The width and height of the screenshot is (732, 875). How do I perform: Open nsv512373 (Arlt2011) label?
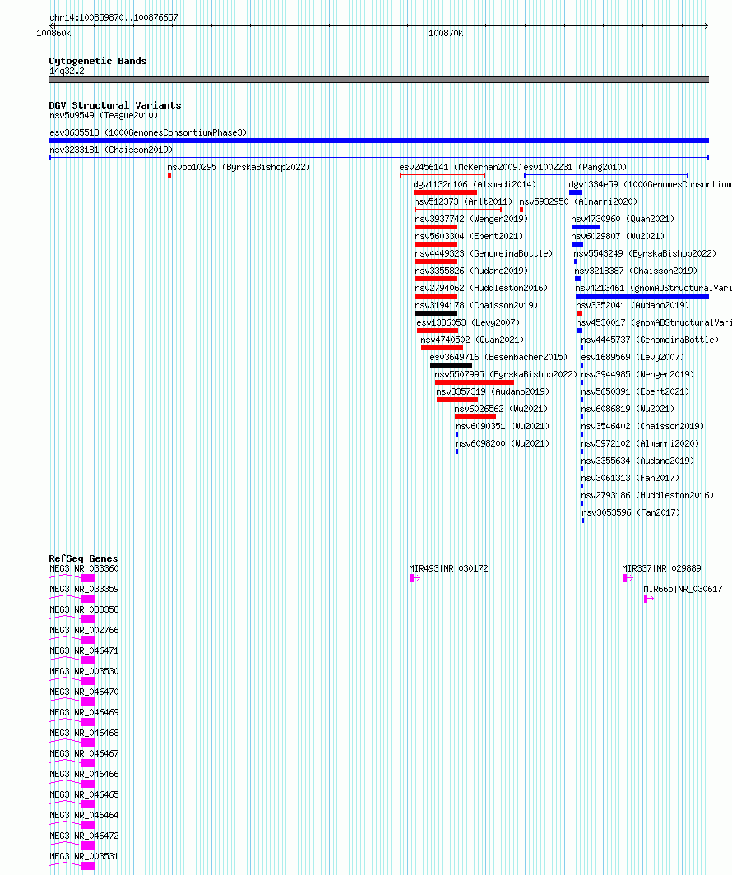click(x=463, y=202)
